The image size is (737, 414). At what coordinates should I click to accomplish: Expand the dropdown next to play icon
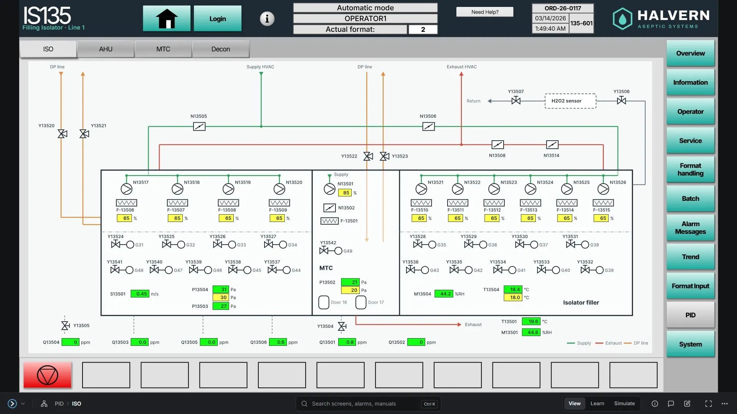coord(23,404)
